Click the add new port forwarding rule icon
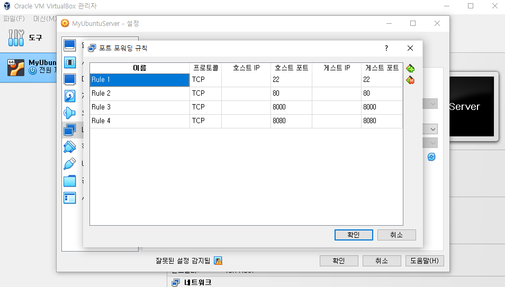Screen dimensions: 505x287 [x=410, y=68]
